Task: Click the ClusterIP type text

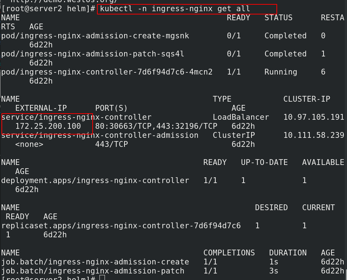Action: pyautogui.click(x=233, y=135)
